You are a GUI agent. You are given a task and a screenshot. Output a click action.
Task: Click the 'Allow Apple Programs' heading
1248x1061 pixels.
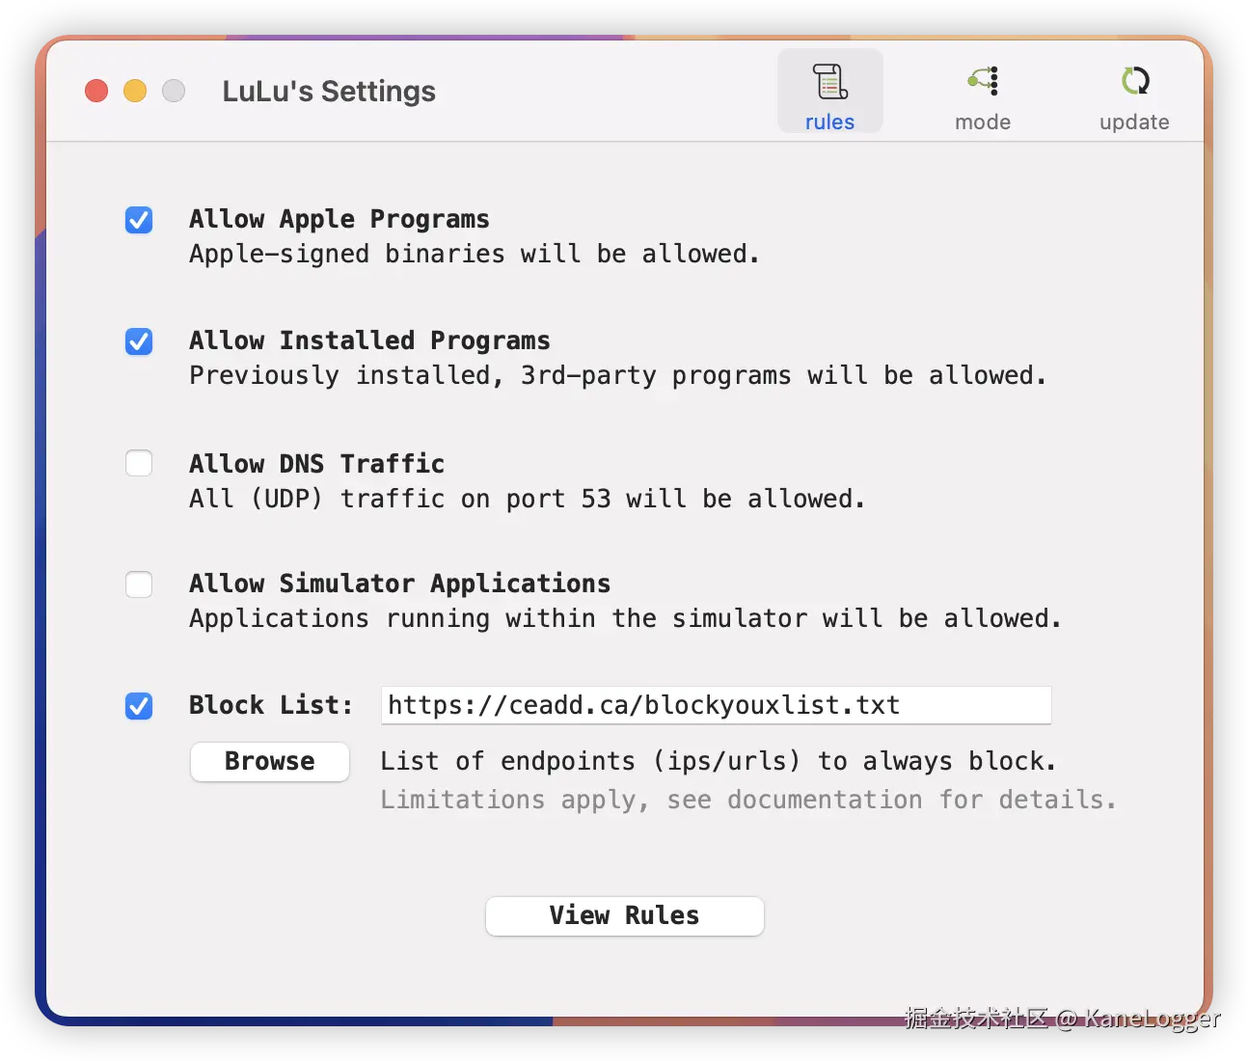(339, 219)
